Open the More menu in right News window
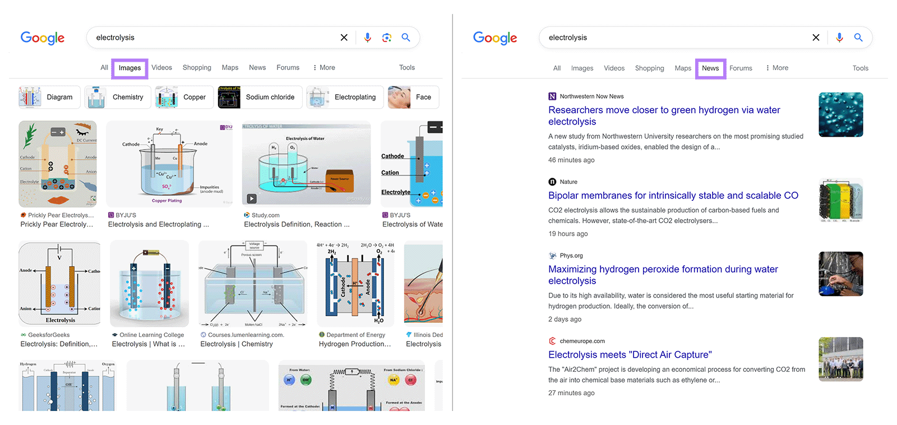 coord(777,68)
